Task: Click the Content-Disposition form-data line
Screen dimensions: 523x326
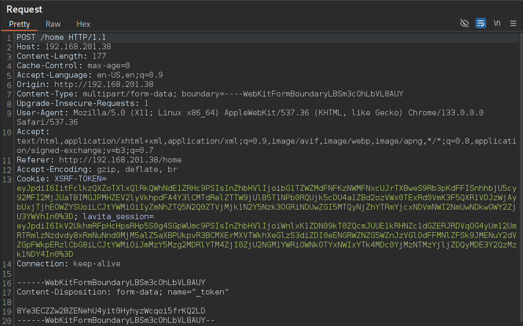Action: click(123, 292)
